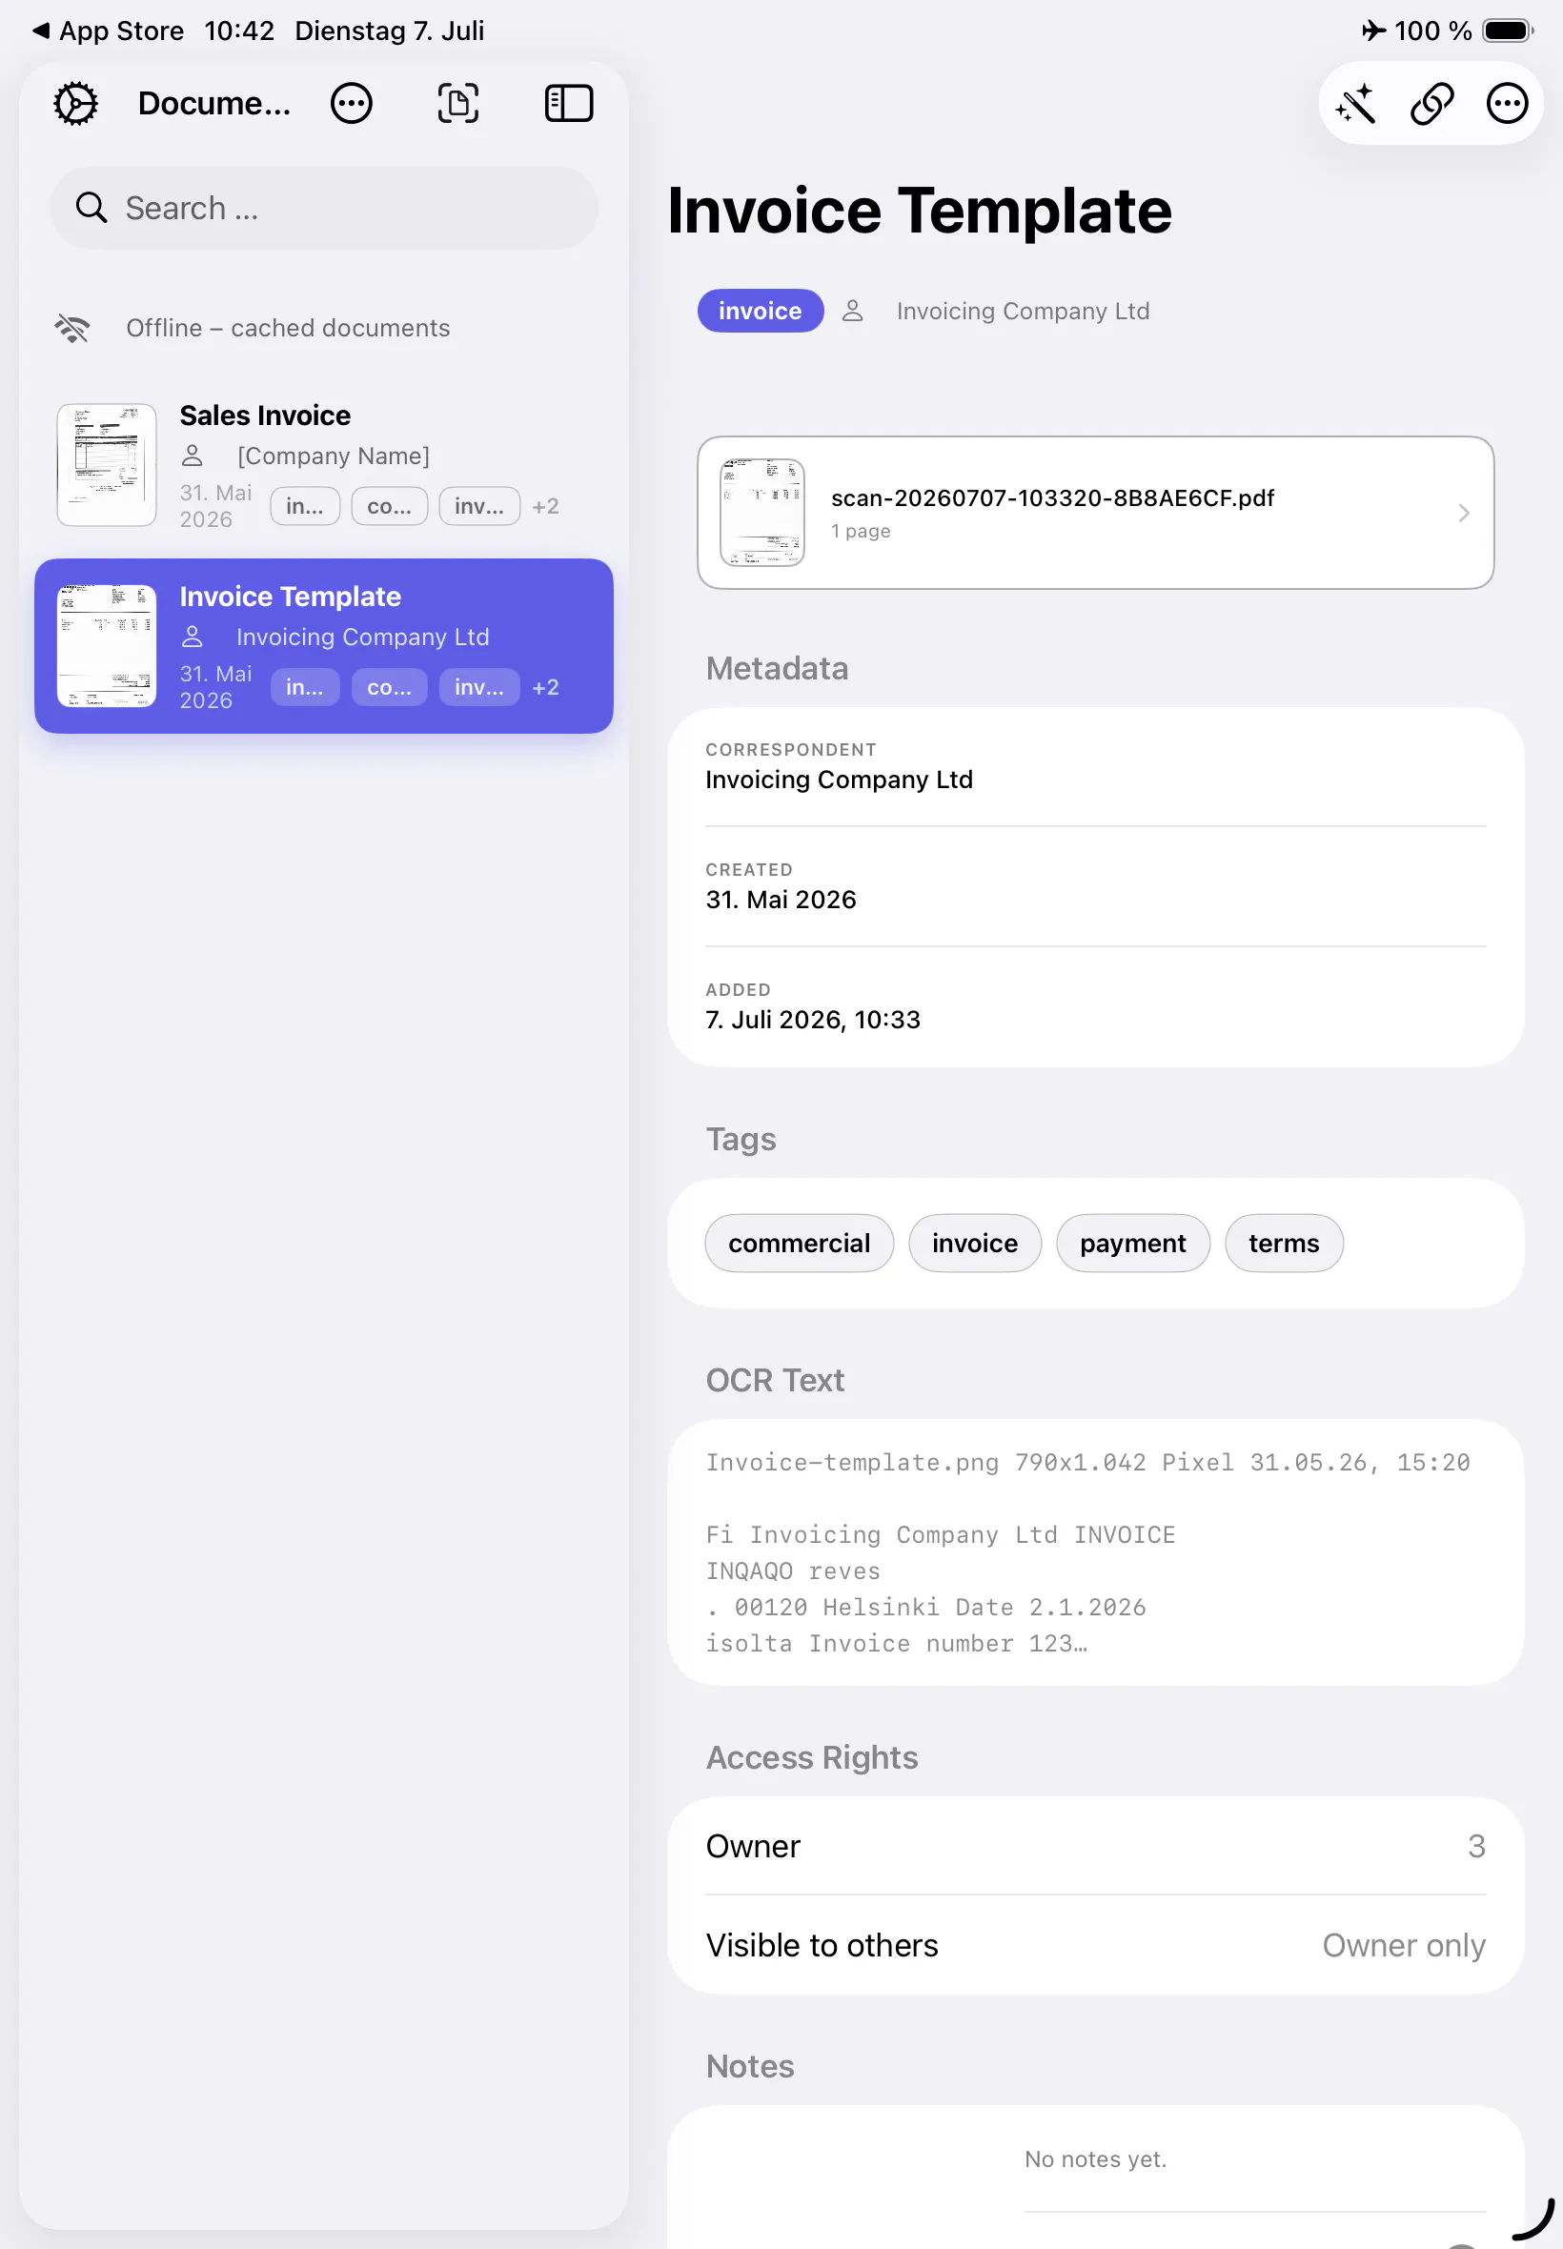Tap the Visible to others row
This screenshot has height=2249, width=1563.
pos(1095,1945)
